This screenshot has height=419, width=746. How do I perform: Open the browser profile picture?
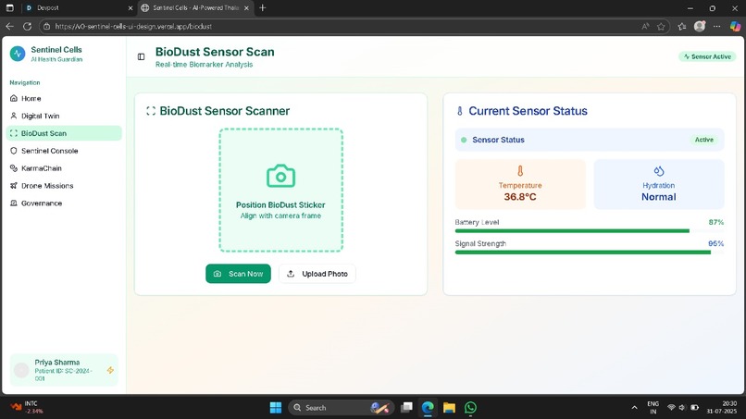click(x=700, y=27)
